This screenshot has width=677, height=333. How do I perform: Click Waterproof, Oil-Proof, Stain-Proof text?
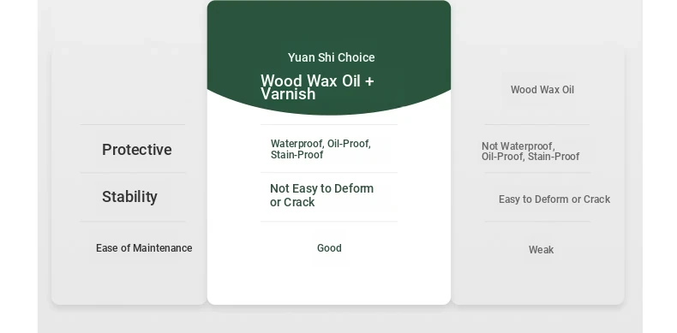pos(321,149)
